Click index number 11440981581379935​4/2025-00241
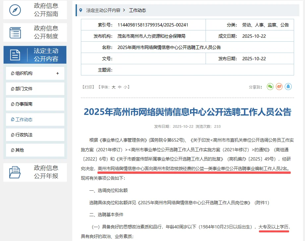This screenshot has width=305, height=241. [153, 25]
